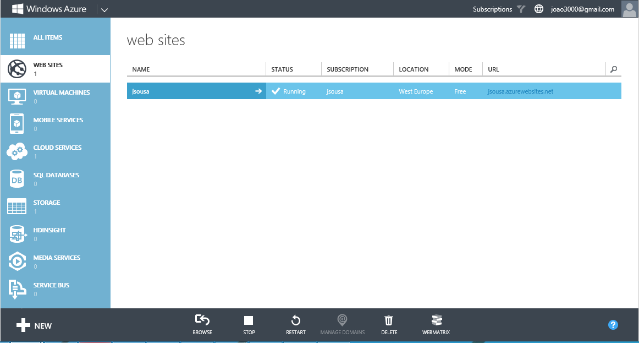Image resolution: width=639 pixels, height=343 pixels.
Task: Open the Storage table icon
Action: coord(17,206)
